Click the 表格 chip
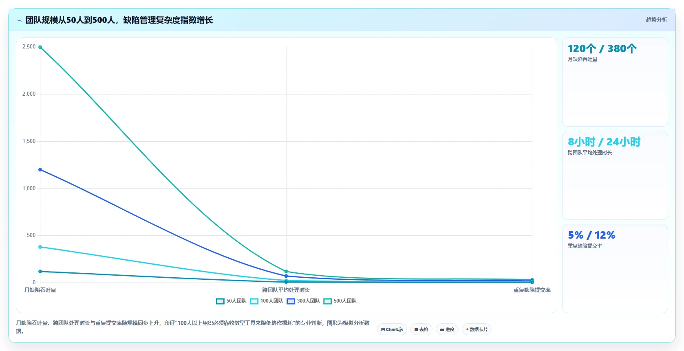The image size is (684, 351). [x=421, y=329]
